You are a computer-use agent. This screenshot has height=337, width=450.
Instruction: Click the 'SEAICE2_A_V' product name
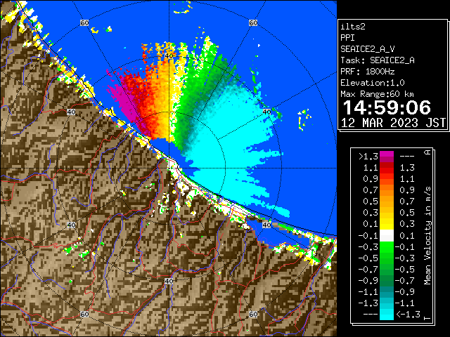[368, 49]
